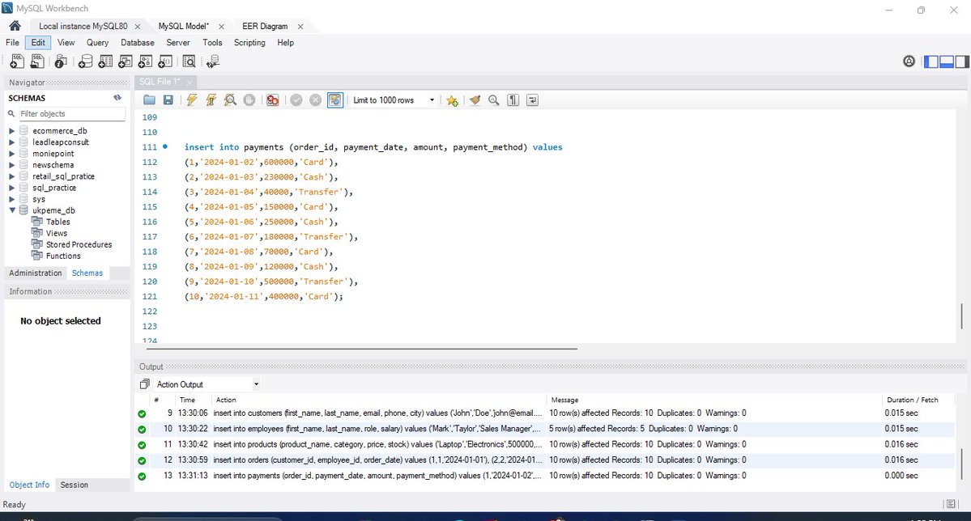The height and width of the screenshot is (521, 971).
Task: Open the Query menu
Action: (x=96, y=42)
